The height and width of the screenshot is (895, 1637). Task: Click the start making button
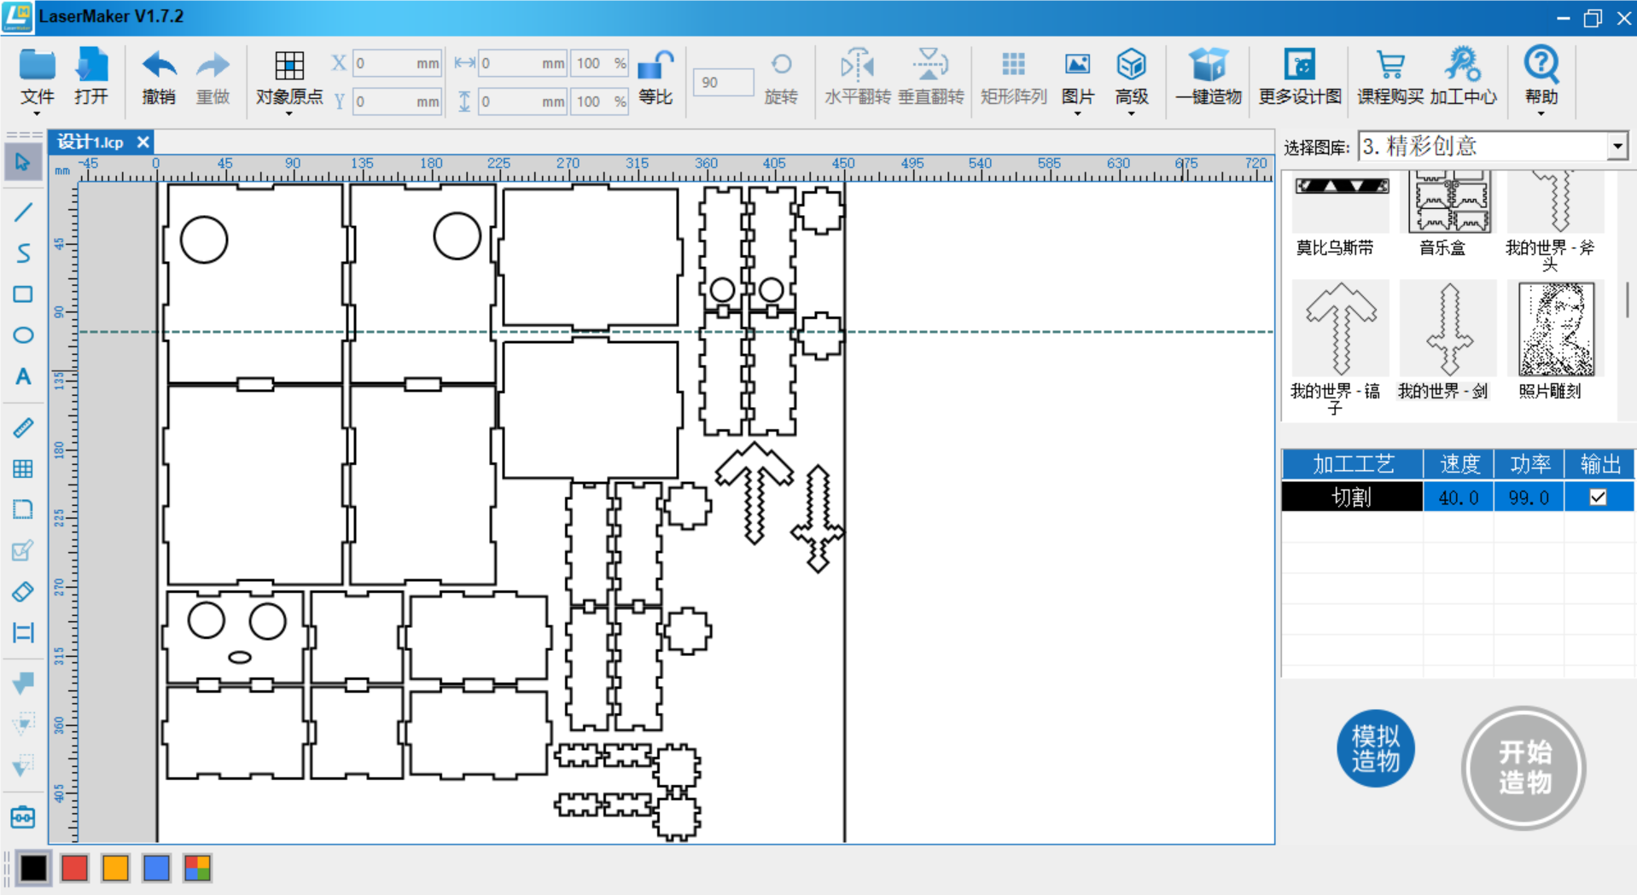(x=1523, y=767)
